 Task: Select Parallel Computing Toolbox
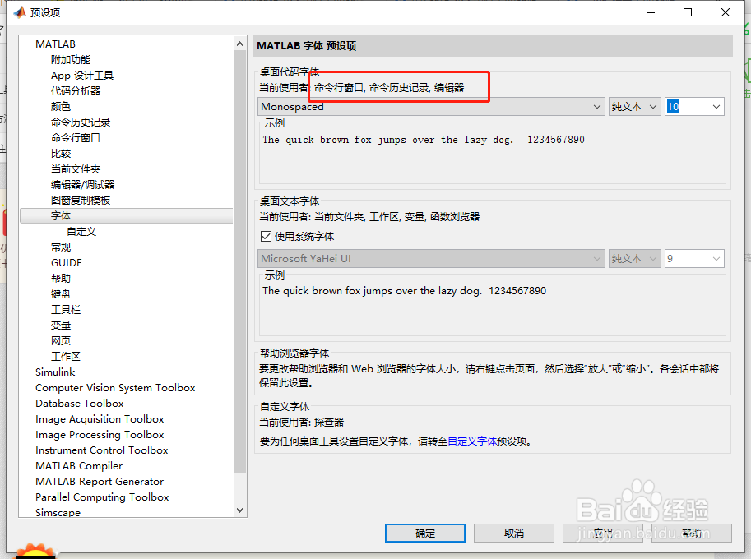point(102,497)
